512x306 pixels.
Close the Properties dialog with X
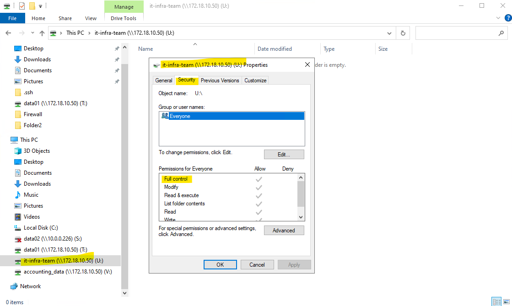tap(307, 64)
